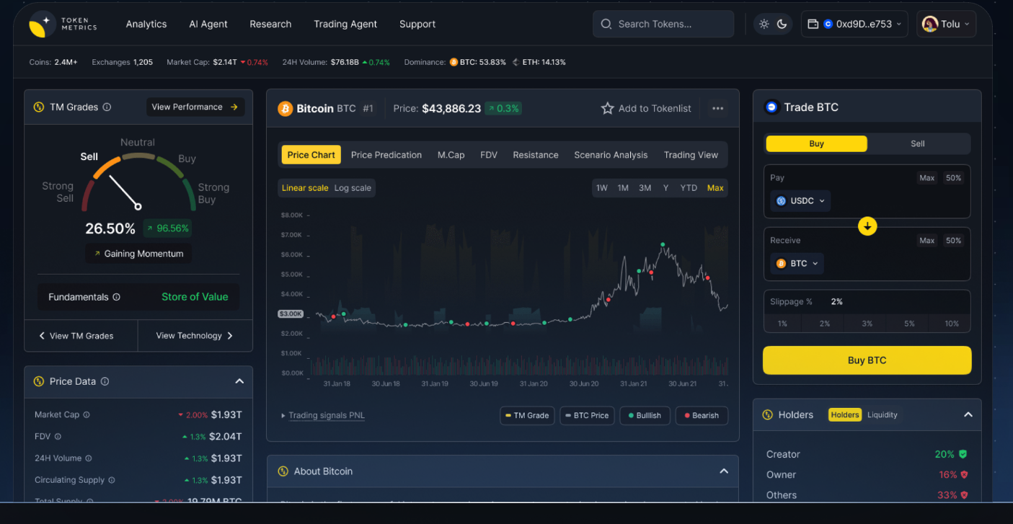1013x524 pixels.
Task: Open the Trading Agent menu
Action: 345,24
